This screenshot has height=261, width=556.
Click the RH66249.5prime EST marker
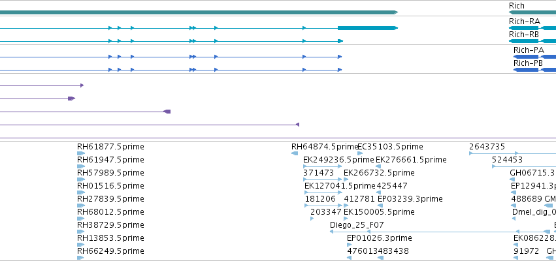[81, 258]
